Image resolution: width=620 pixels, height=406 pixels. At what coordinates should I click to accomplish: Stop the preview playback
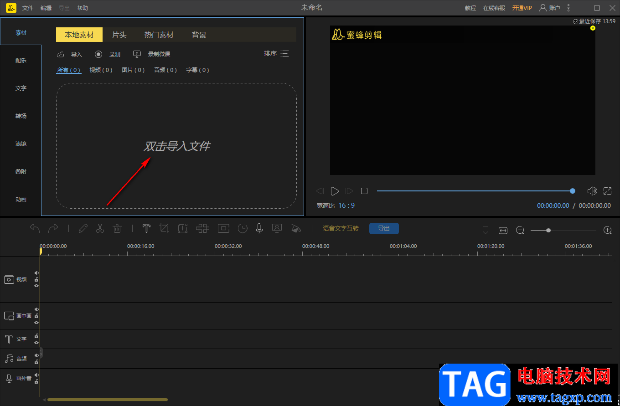tap(364, 191)
